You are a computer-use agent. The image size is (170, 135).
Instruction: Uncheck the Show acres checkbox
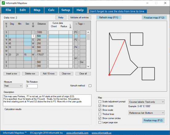click(x=100, y=106)
